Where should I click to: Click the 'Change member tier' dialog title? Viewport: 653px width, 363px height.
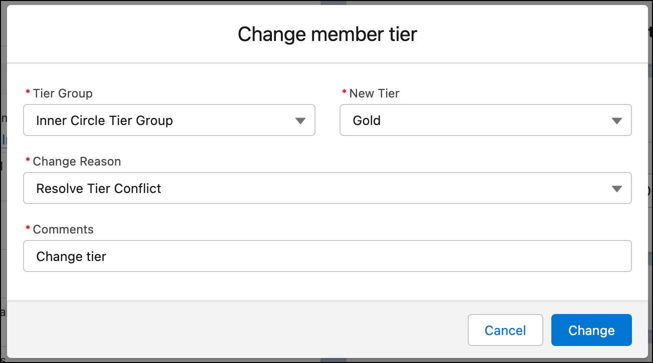(326, 34)
